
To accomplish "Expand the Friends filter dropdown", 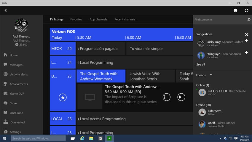I will pos(211,75).
